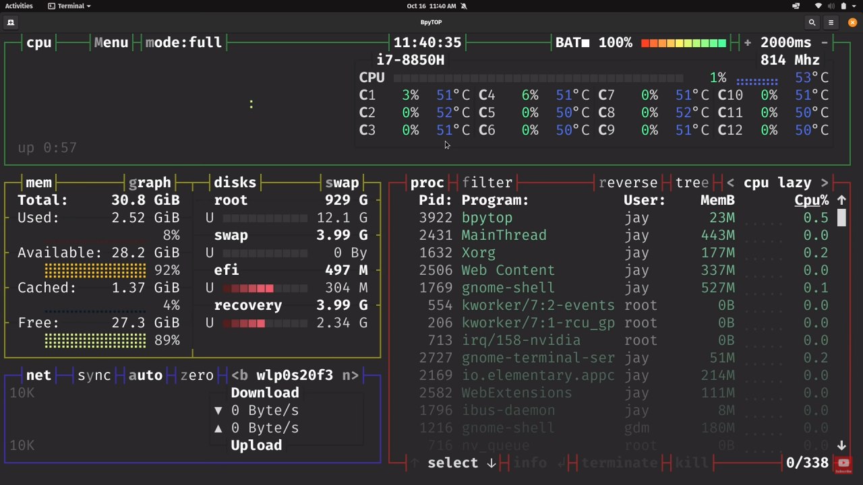Open the bpytop Menu option
Image resolution: width=863 pixels, height=485 pixels.
point(111,42)
